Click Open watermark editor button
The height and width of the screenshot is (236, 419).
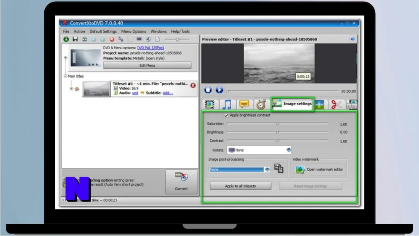pyautogui.click(x=319, y=169)
